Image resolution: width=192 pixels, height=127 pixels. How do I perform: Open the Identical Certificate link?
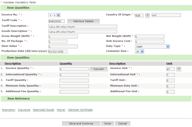tap(80, 110)
